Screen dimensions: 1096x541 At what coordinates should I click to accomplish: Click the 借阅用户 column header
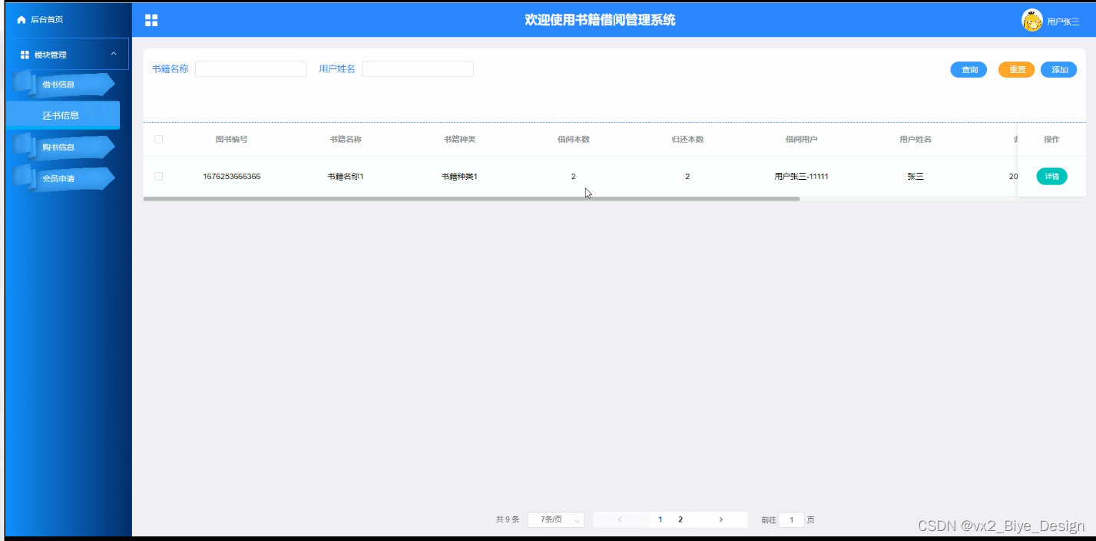[801, 139]
